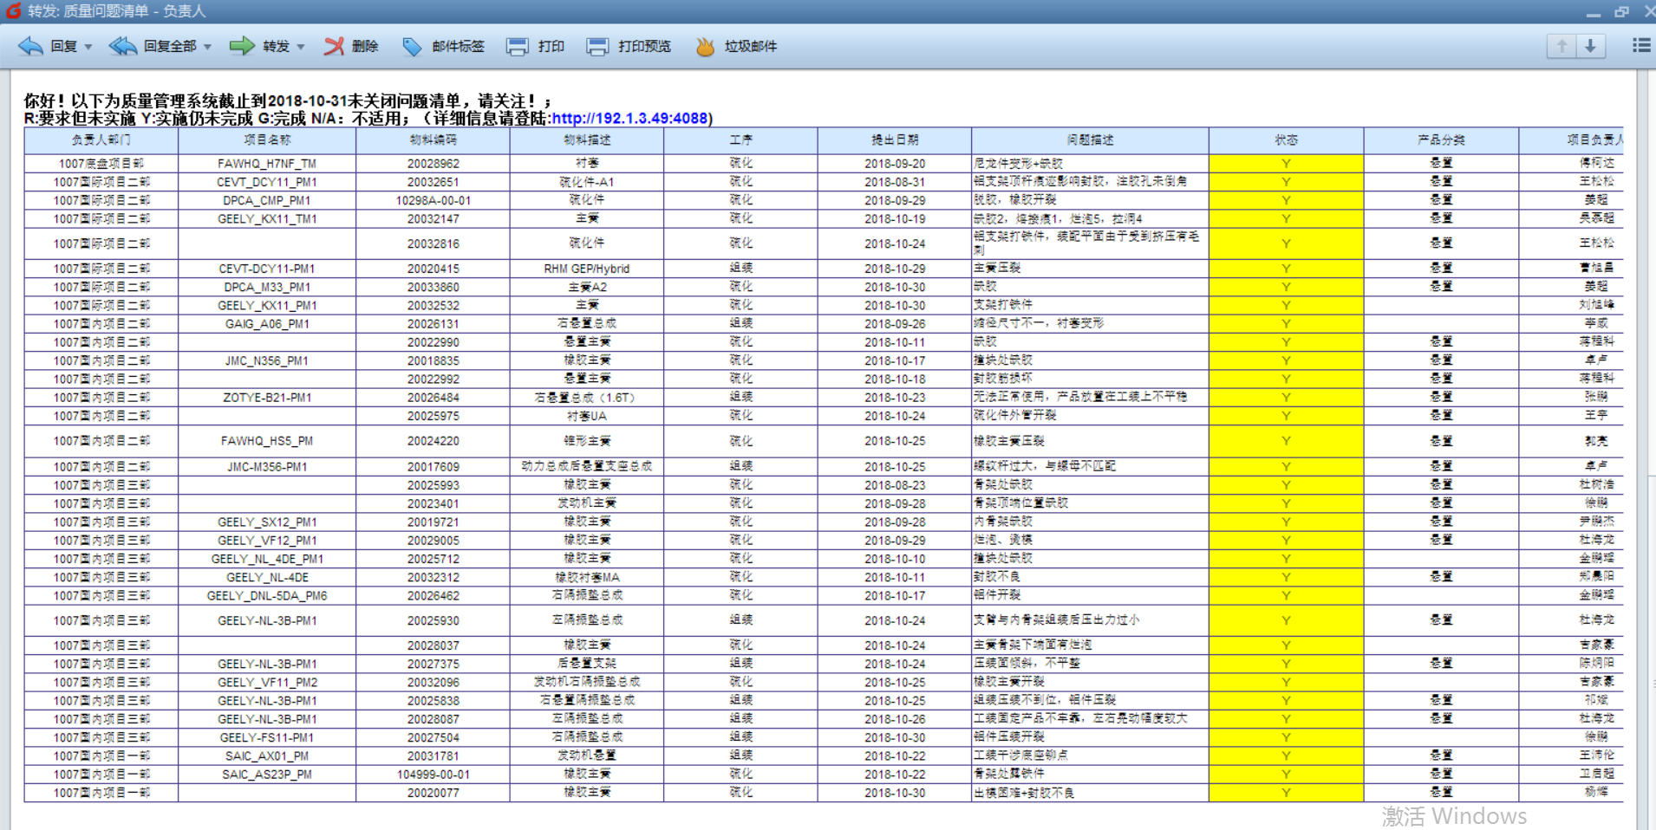Click material code 20020077 in the last row
This screenshot has width=1656, height=830.
click(x=433, y=794)
